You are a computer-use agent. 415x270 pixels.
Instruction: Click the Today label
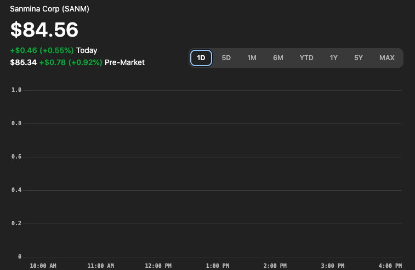point(87,50)
